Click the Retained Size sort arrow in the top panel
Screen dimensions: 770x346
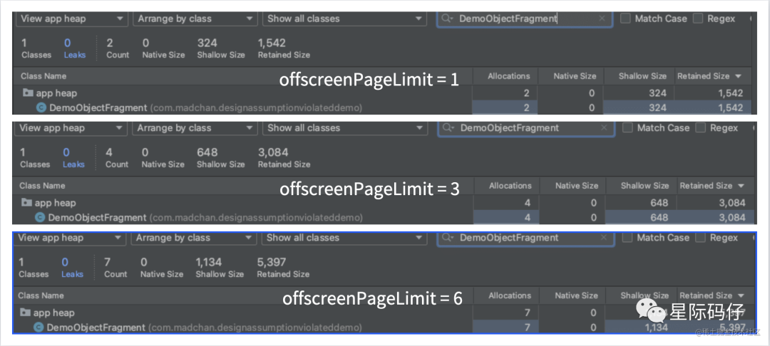click(738, 76)
